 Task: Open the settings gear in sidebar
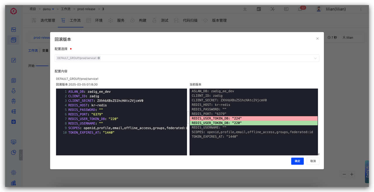(13, 172)
